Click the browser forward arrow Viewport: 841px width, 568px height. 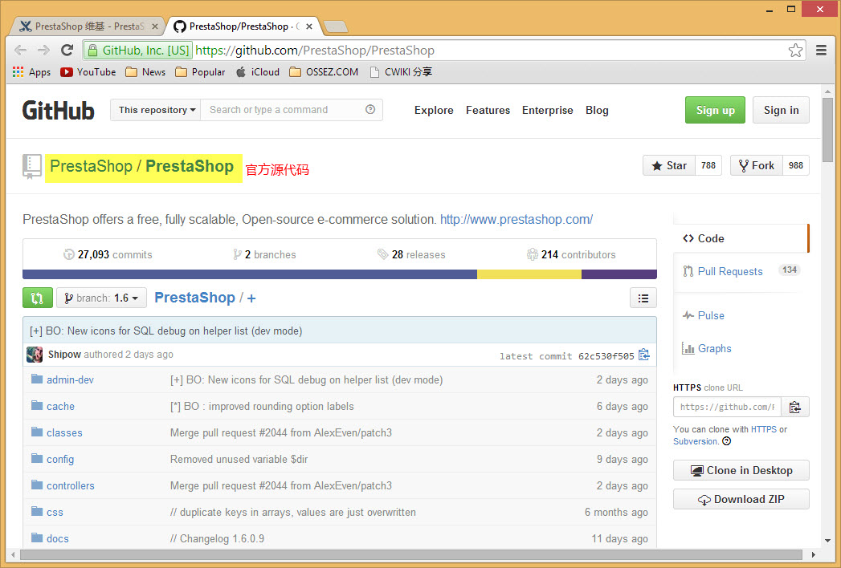point(43,51)
